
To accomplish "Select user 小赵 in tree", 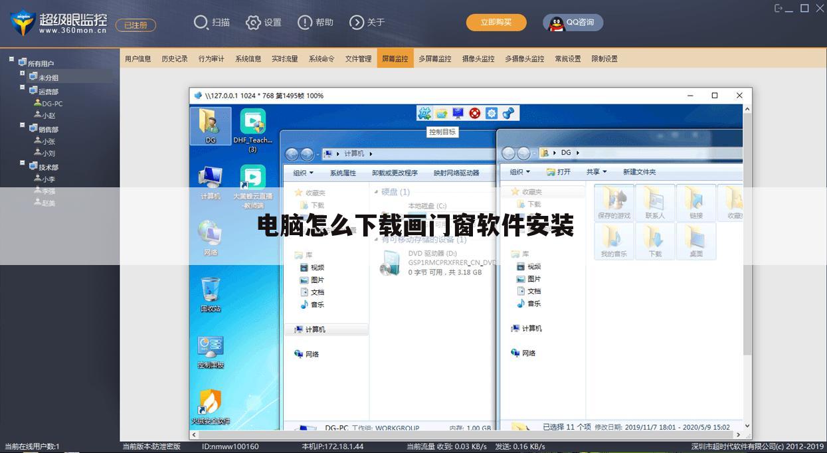I will pyautogui.click(x=45, y=116).
